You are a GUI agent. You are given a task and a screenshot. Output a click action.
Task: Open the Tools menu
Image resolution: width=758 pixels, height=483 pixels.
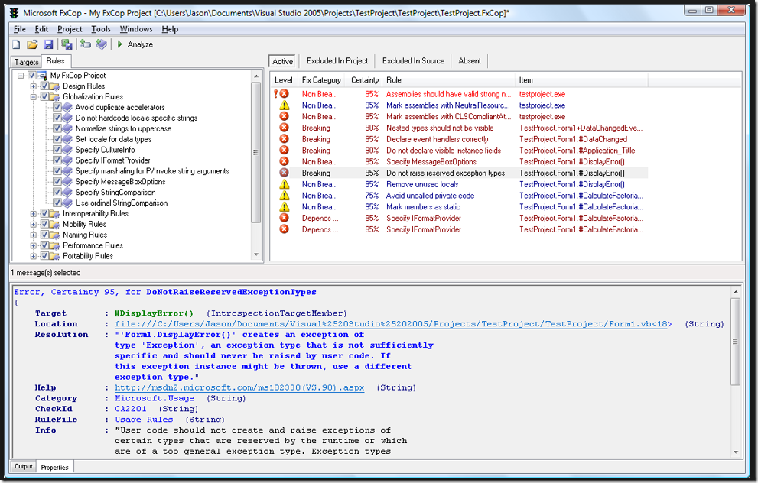click(101, 29)
